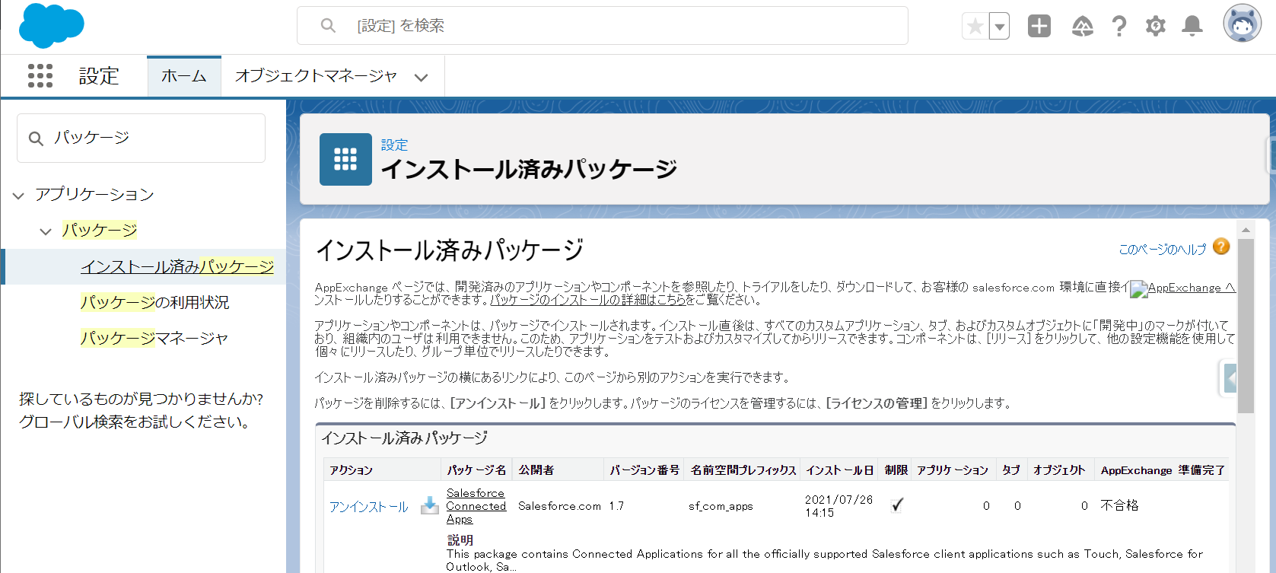
Task: Click the download package icon beside アンインストール
Action: pos(430,505)
